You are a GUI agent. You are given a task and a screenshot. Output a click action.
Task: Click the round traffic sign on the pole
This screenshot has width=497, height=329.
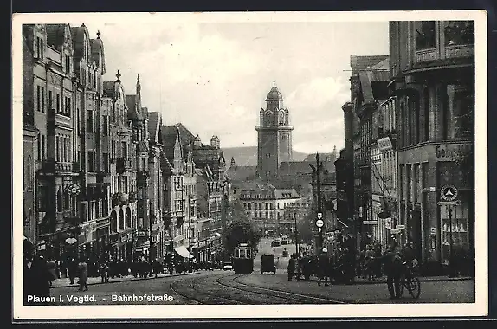click(319, 223)
